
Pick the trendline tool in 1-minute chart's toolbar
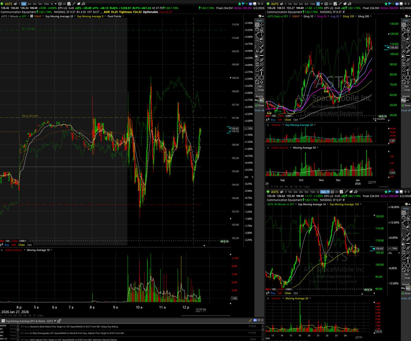(257, 34)
